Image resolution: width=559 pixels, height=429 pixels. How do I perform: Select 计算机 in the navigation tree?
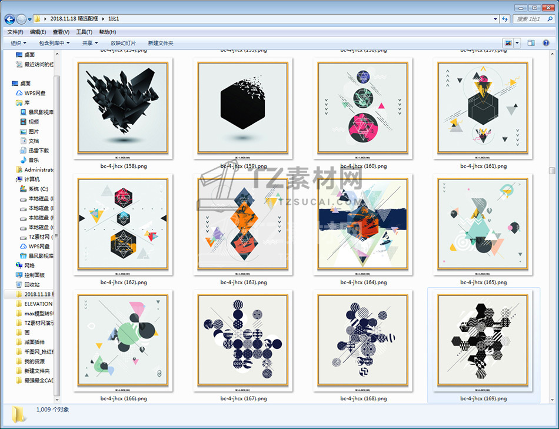(28, 179)
